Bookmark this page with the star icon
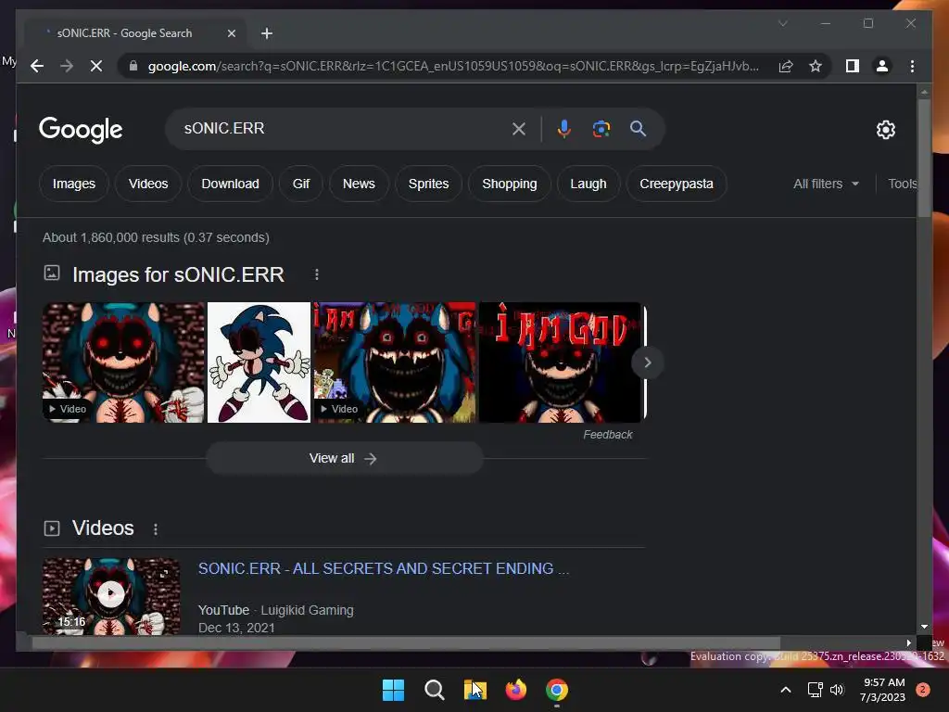The image size is (949, 712). pos(816,66)
